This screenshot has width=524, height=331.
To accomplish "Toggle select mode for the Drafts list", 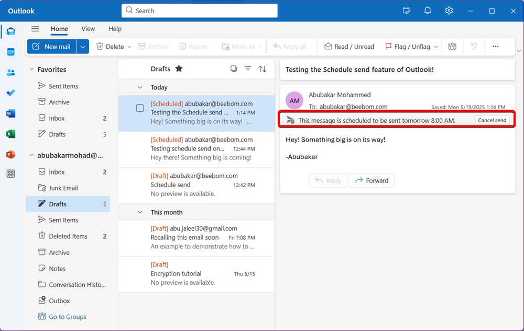I will (x=234, y=68).
